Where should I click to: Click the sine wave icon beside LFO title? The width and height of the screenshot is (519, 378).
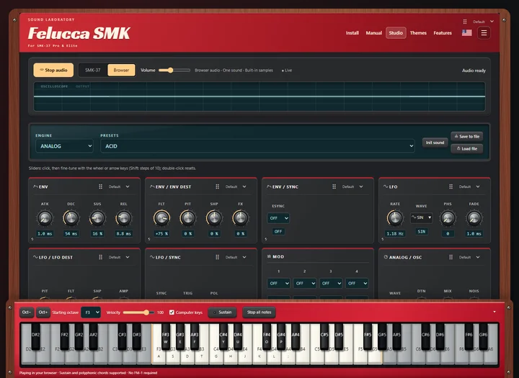click(386, 186)
